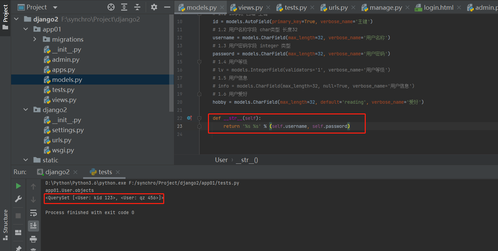Close the views.py editor tab
The height and width of the screenshot is (251, 498).
[268, 7]
